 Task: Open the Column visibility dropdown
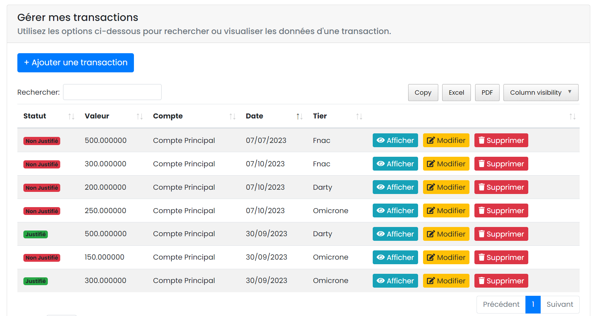(x=540, y=93)
